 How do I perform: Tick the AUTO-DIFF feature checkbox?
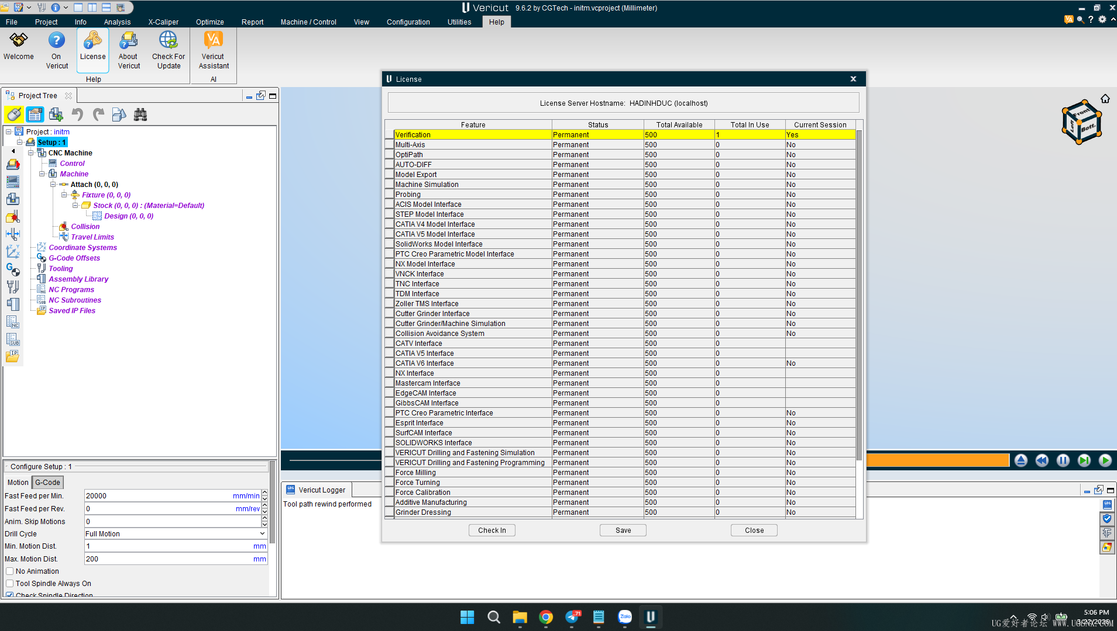click(390, 165)
